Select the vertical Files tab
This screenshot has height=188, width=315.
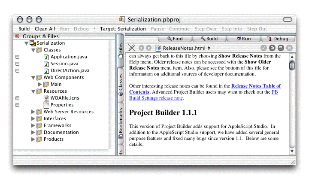click(x=120, y=50)
